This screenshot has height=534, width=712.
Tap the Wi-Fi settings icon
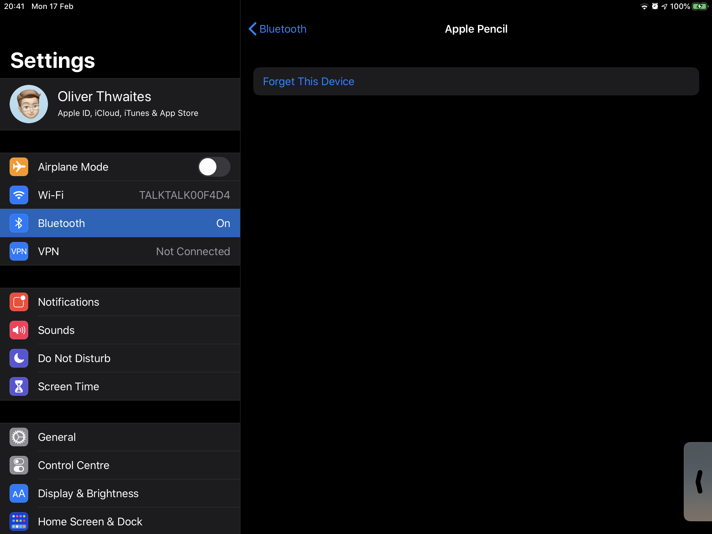click(x=19, y=195)
